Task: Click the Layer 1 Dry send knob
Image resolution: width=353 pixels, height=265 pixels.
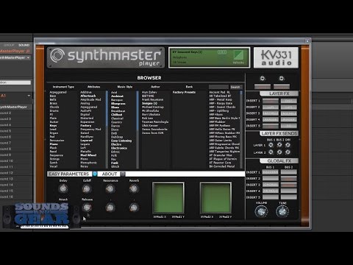Action: (x=288, y=145)
